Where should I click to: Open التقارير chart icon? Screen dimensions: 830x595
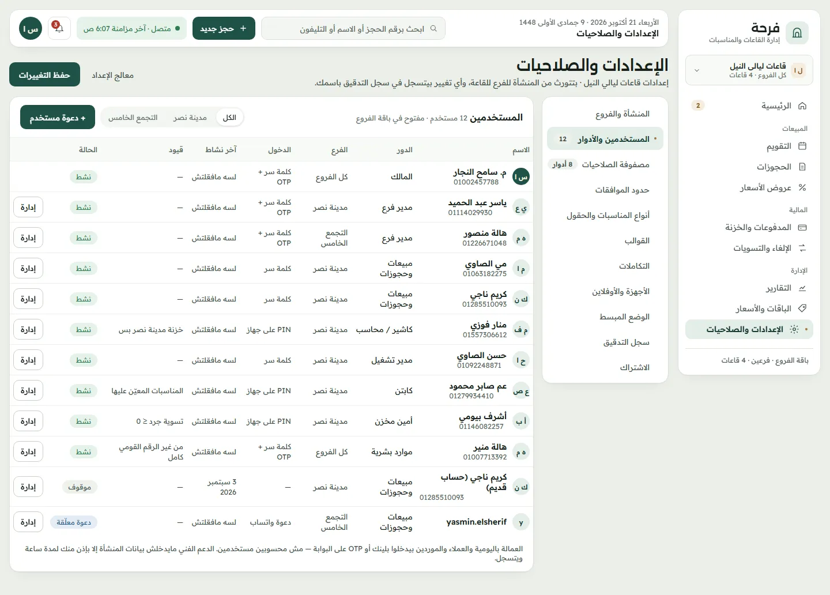pos(802,288)
